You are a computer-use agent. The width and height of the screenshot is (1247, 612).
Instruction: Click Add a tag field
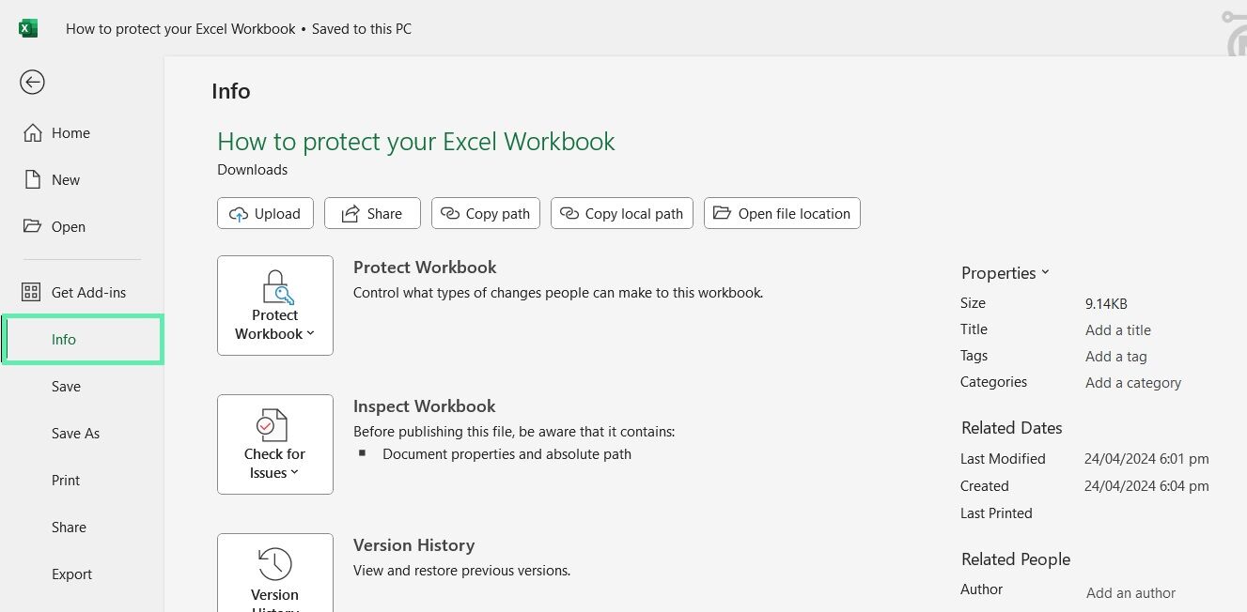1115,356
